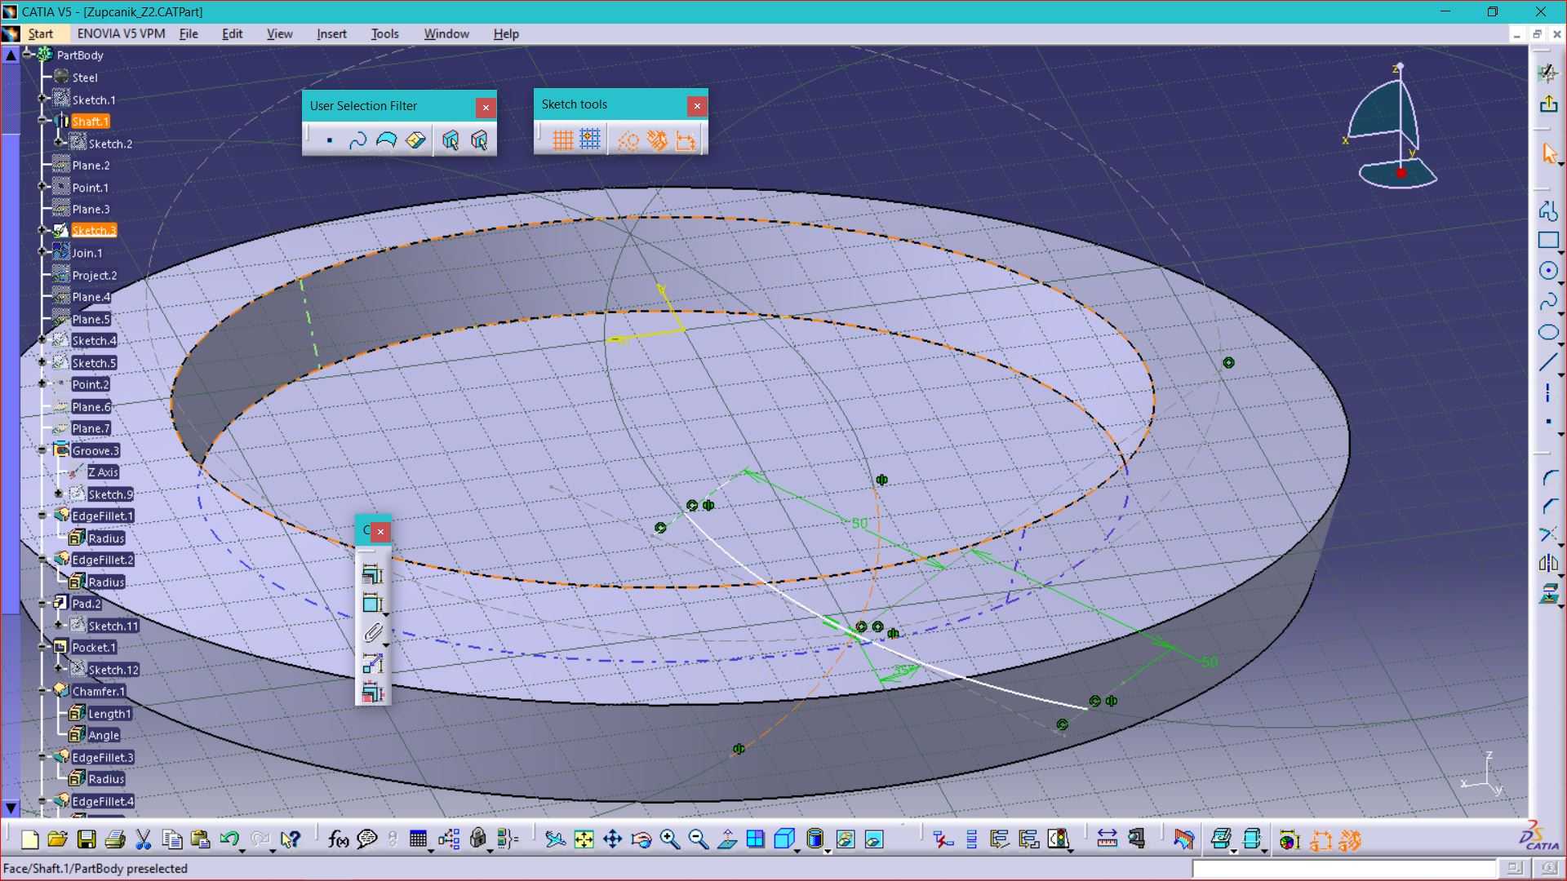Image resolution: width=1567 pixels, height=881 pixels.
Task: Close the Sketch tools toolbar
Action: coord(697,105)
